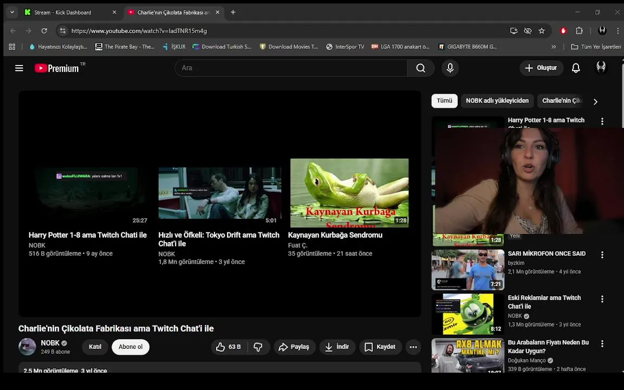Open Kaynayan Kurbağa Sendromu endscreen title
Image resolution: width=624 pixels, height=390 pixels.
tap(335, 235)
